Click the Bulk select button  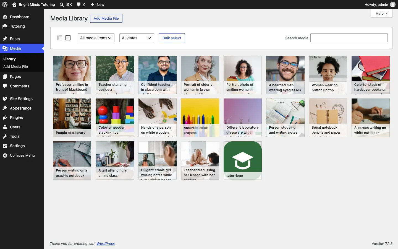172,38
